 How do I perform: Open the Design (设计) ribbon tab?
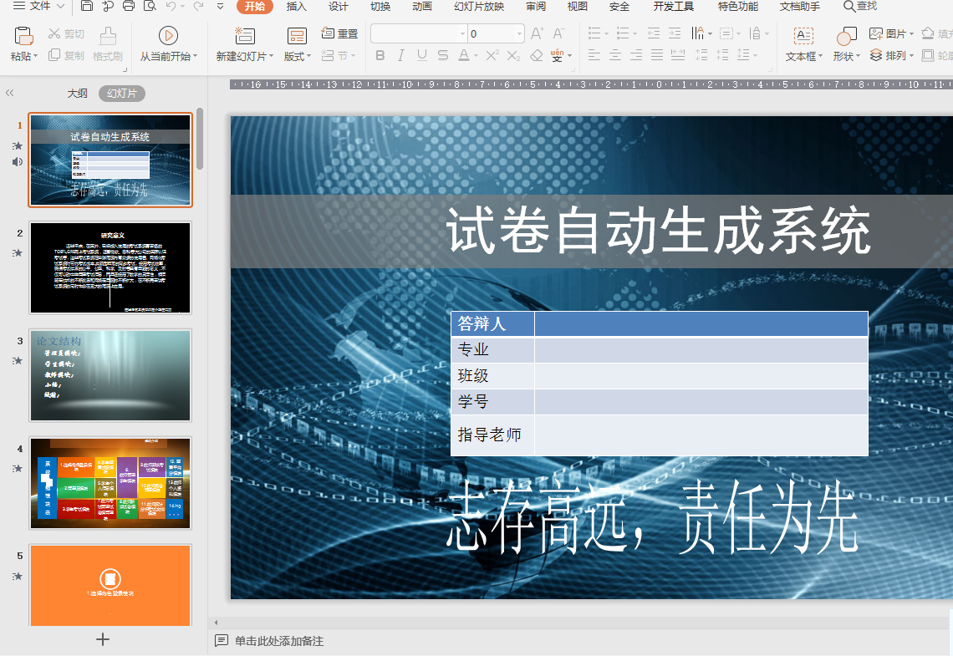coord(339,6)
